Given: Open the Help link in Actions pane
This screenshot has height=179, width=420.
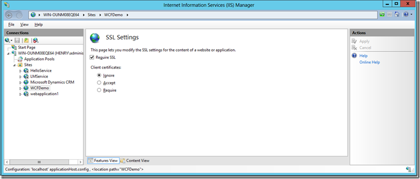Looking at the screenshot, I should (363, 56).
